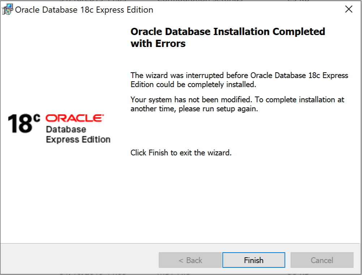Click the blank white area below the logo
Viewport: 362px width, 275px height.
click(61, 195)
